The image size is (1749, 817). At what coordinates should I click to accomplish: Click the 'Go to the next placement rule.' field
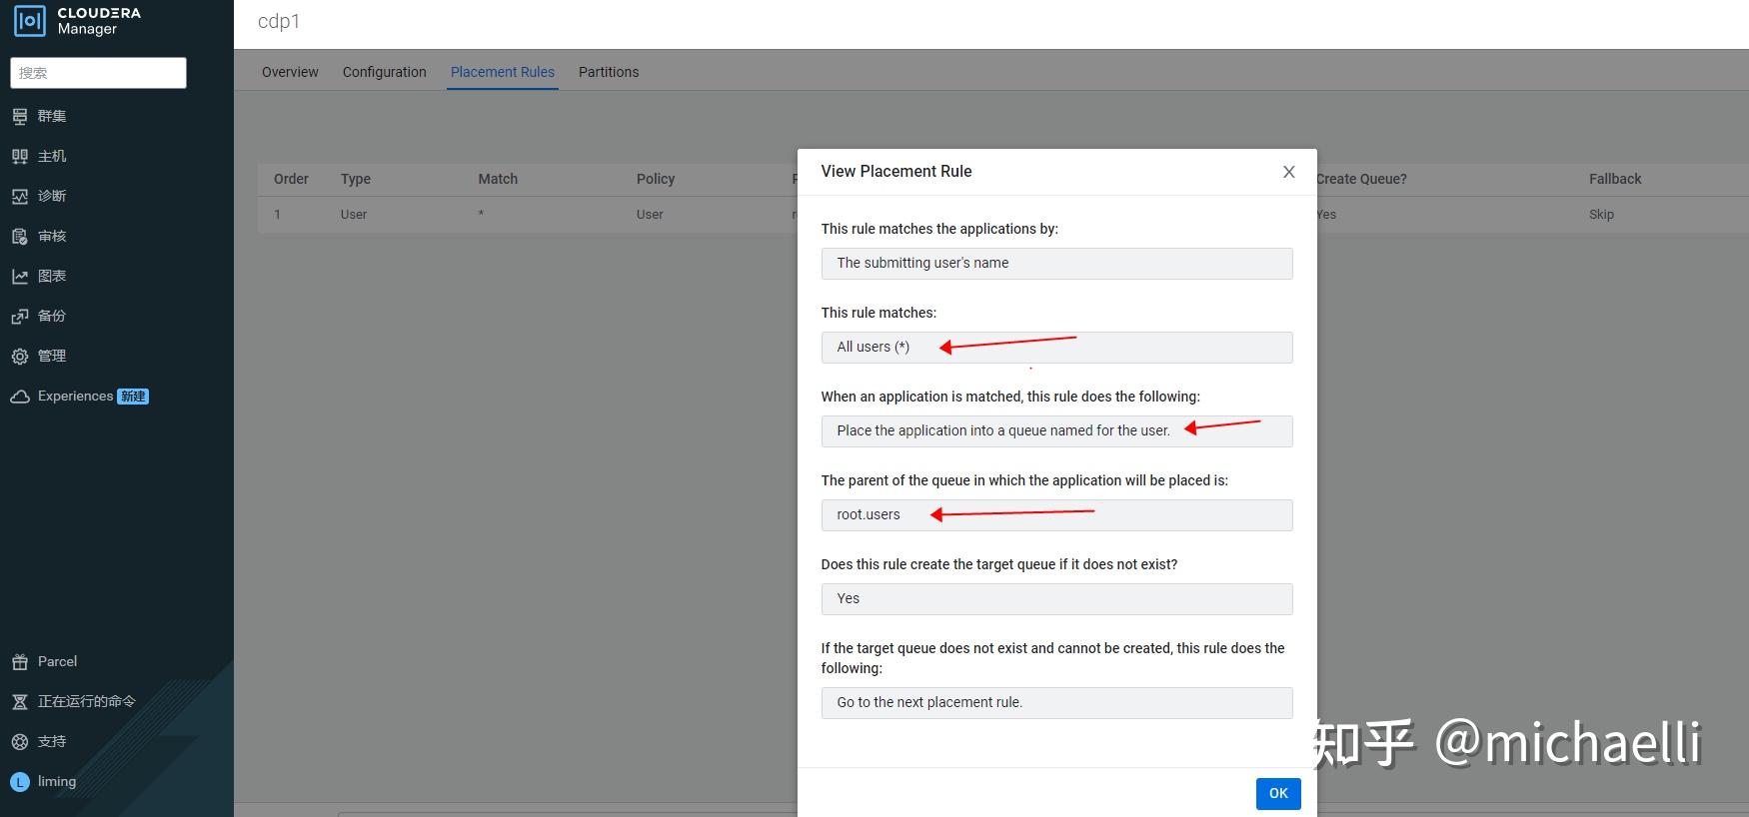[x=1056, y=703]
